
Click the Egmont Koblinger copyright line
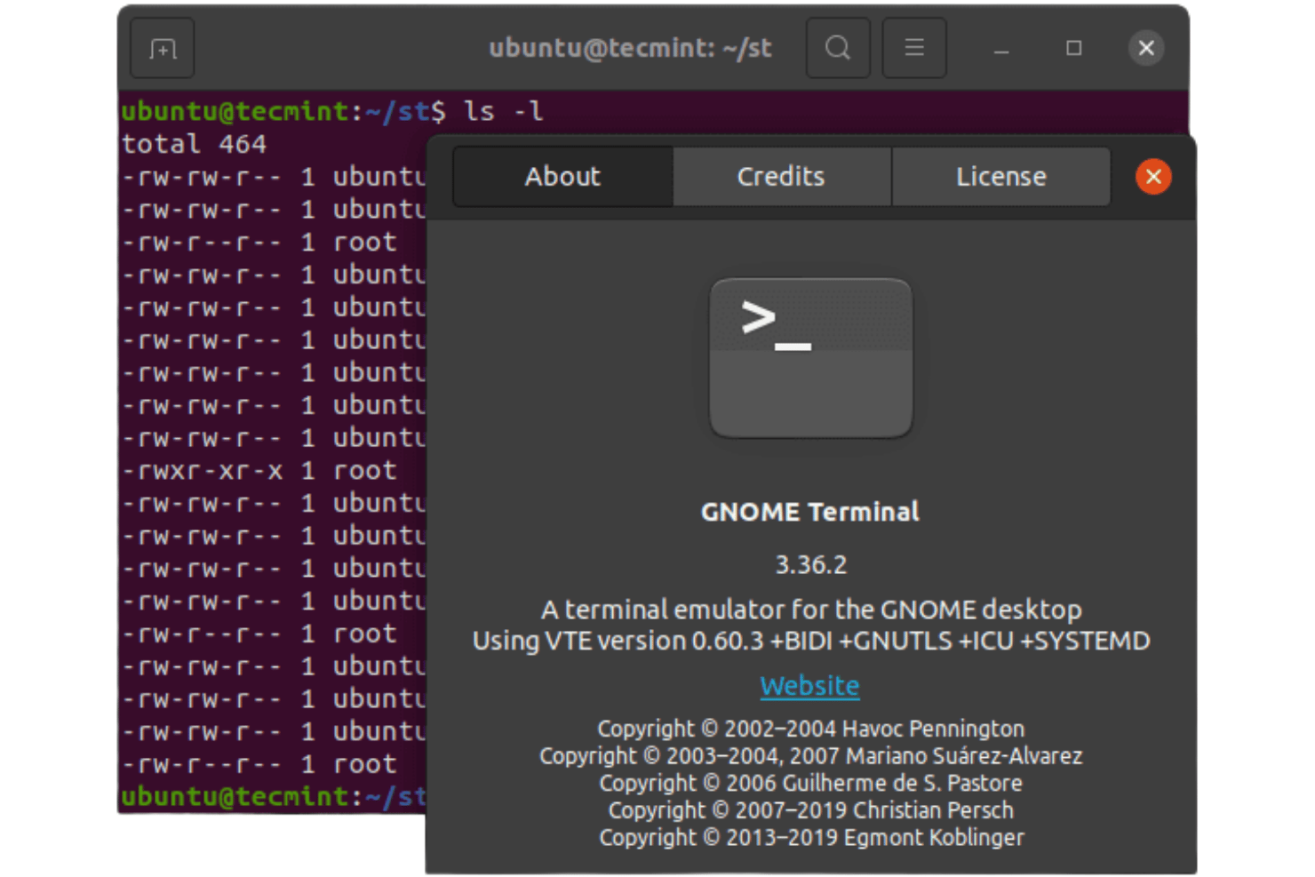click(811, 837)
